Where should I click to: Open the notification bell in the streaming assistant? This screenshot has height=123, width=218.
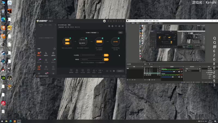pyautogui.click(x=119, y=26)
